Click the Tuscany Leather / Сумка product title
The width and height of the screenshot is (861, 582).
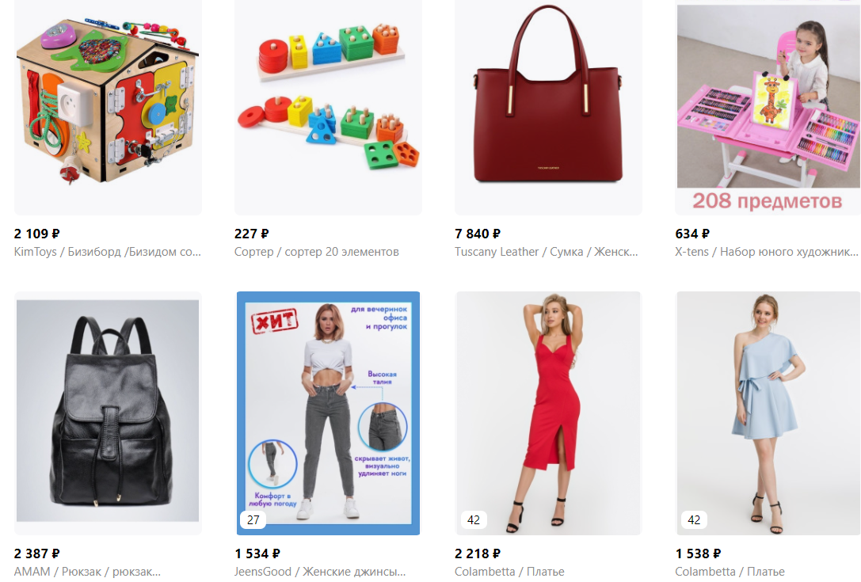point(547,252)
